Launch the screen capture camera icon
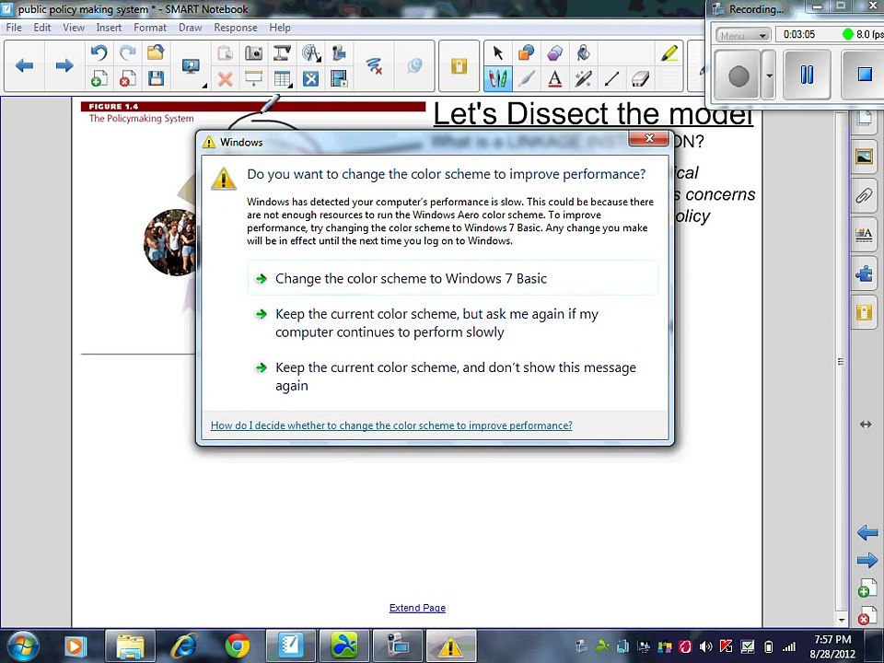The image size is (884, 663). tap(254, 53)
